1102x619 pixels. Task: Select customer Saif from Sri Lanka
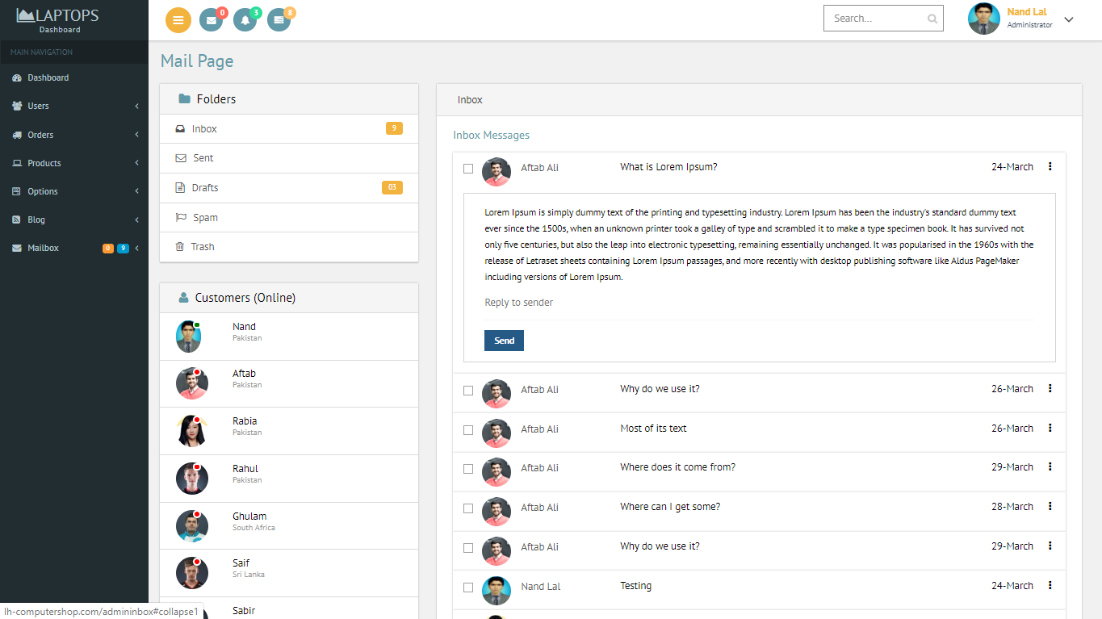[x=289, y=573]
